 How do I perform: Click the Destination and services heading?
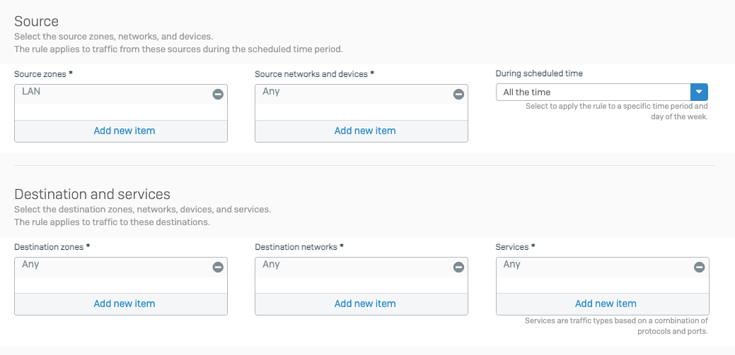[93, 194]
